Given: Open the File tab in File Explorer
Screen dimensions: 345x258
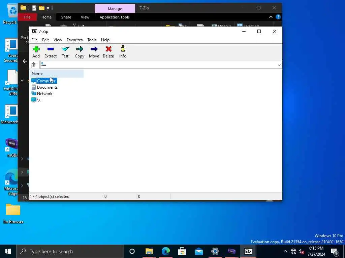Looking at the screenshot, I should click(27, 17).
